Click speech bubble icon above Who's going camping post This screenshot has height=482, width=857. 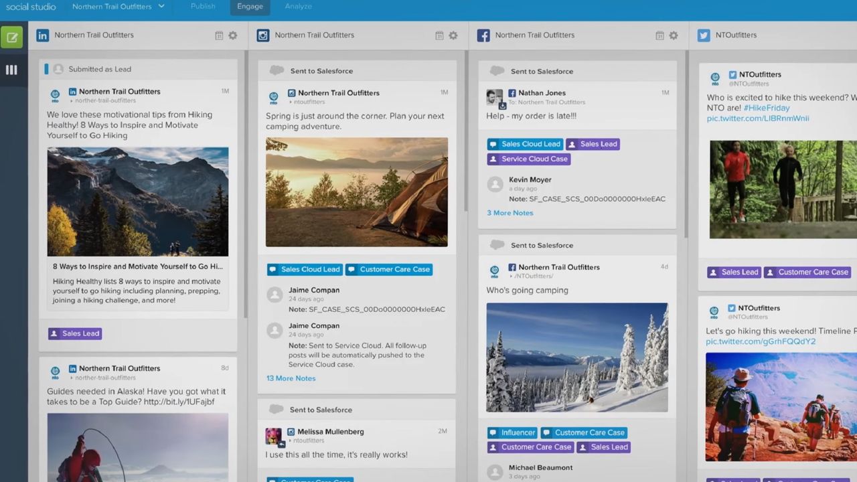(x=497, y=245)
